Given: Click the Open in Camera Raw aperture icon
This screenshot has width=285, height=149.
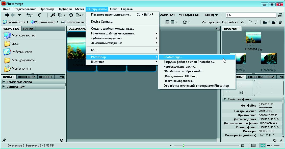Looking at the screenshot, I should (71, 15).
